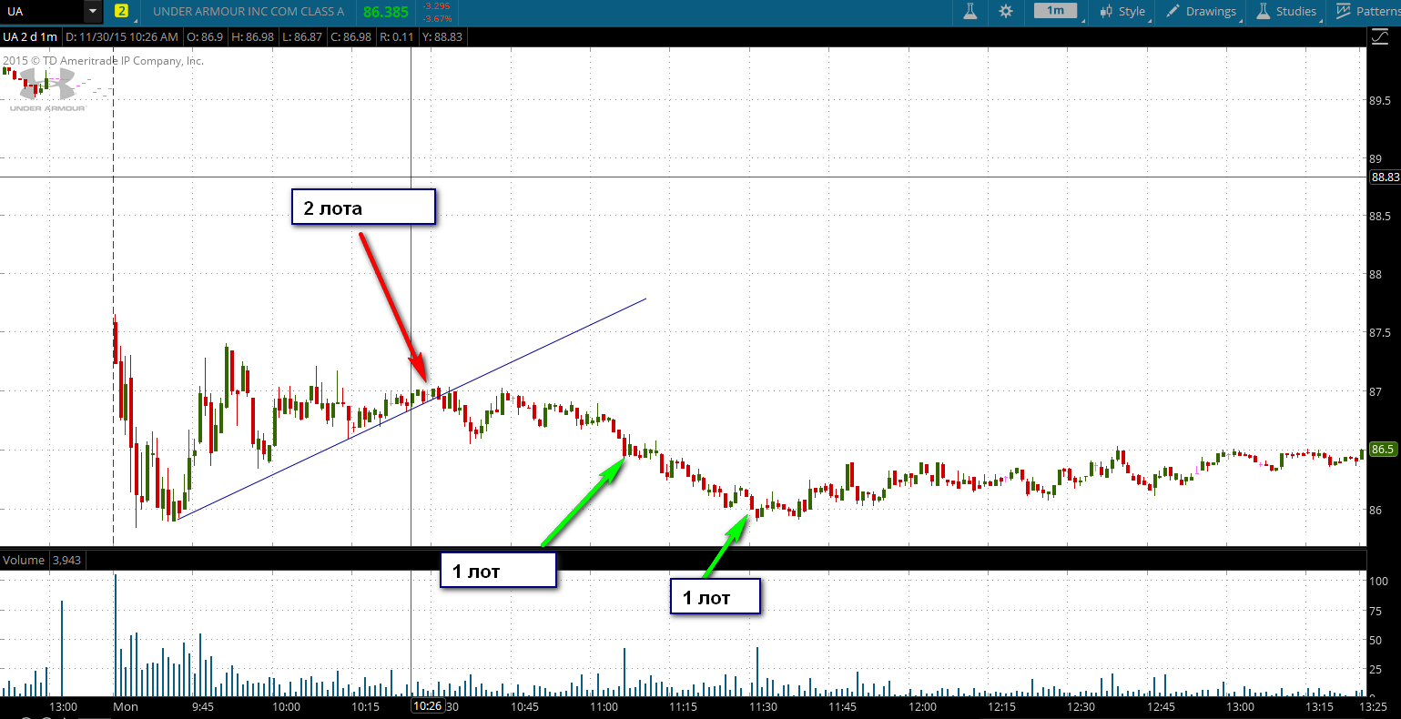Click the net change -3.295

[x=438, y=6]
